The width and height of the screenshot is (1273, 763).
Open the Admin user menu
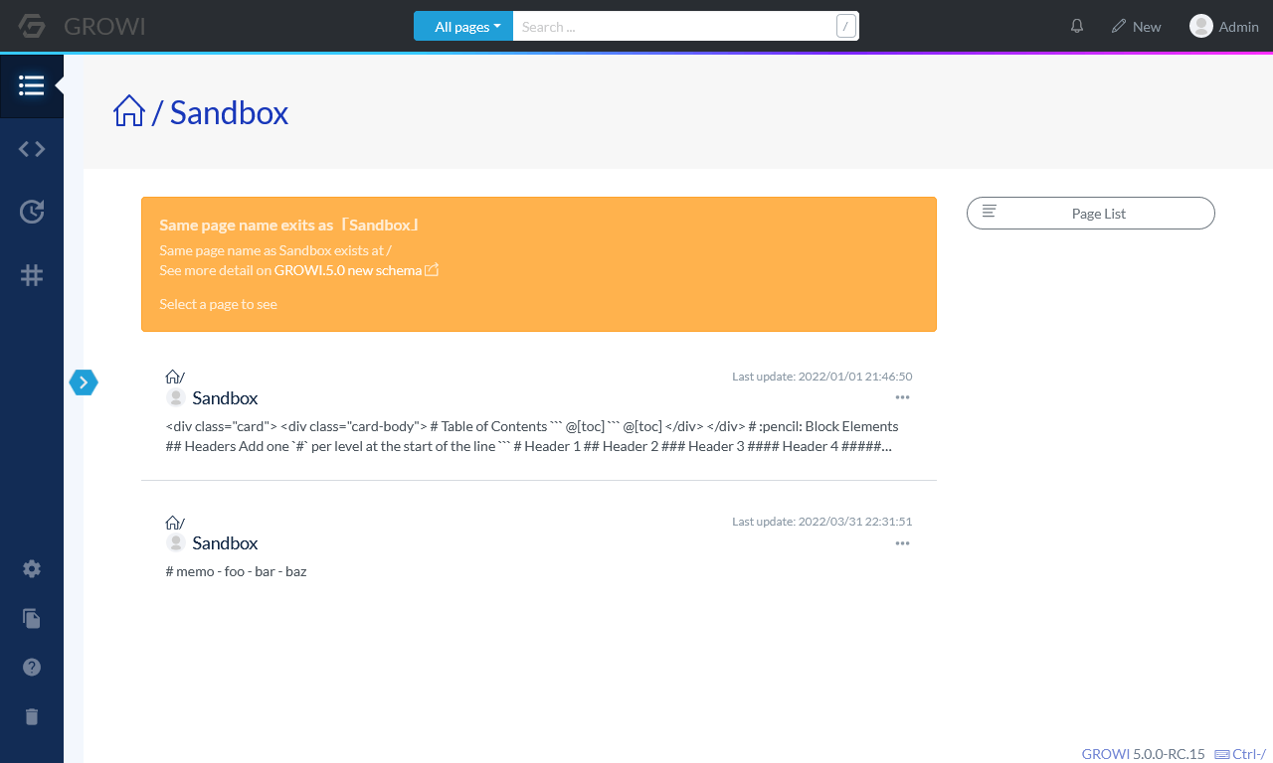click(1224, 26)
